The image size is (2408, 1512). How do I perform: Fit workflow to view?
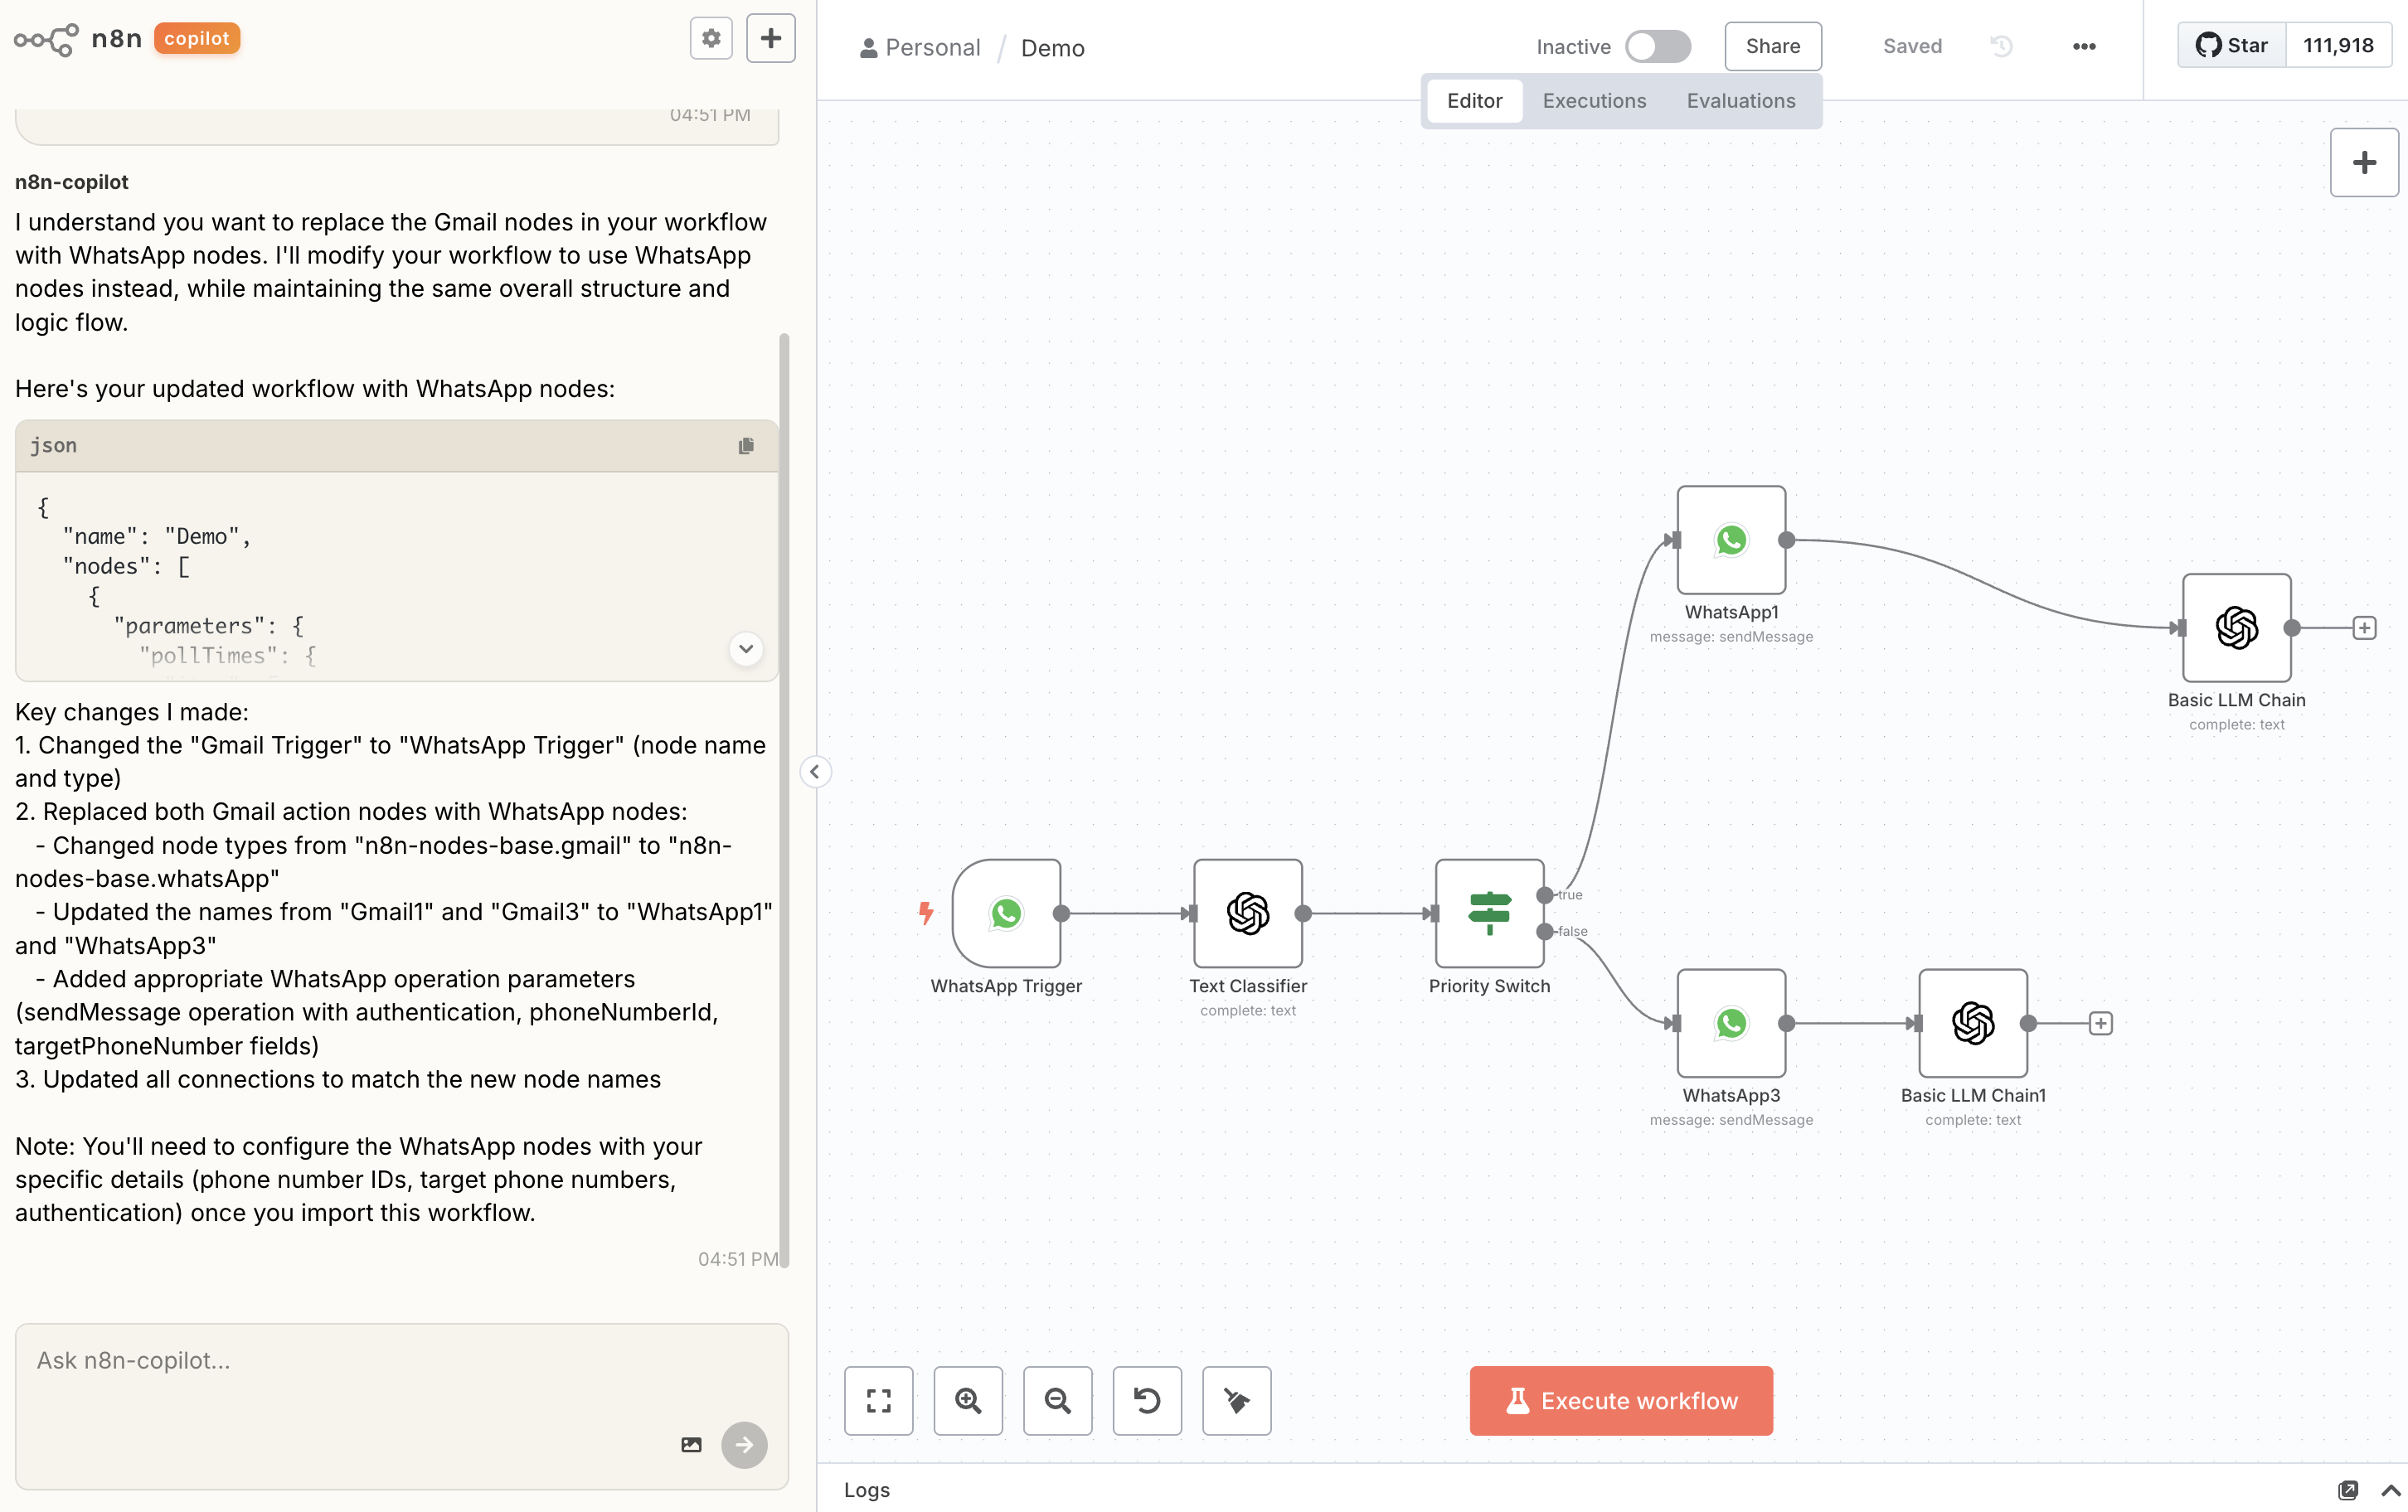tap(879, 1401)
